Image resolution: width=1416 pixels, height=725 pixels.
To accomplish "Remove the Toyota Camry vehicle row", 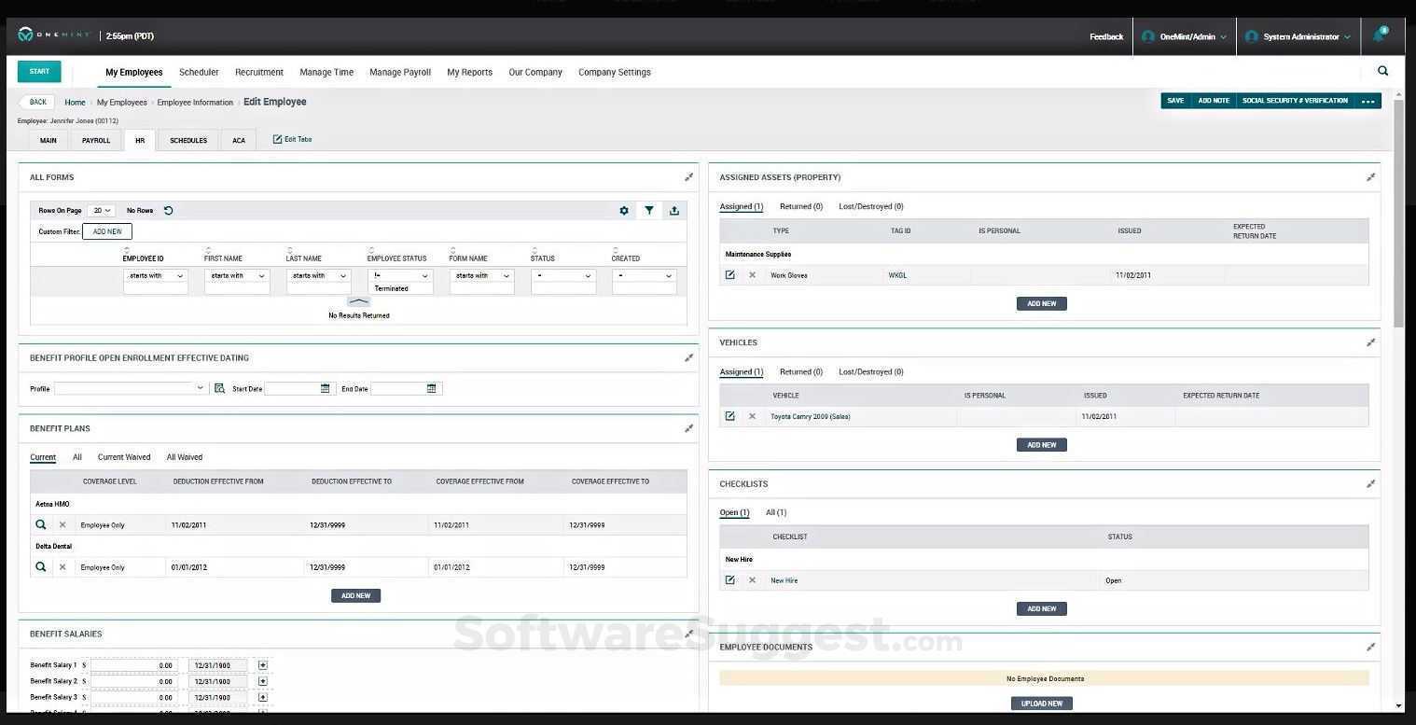I will (752, 416).
